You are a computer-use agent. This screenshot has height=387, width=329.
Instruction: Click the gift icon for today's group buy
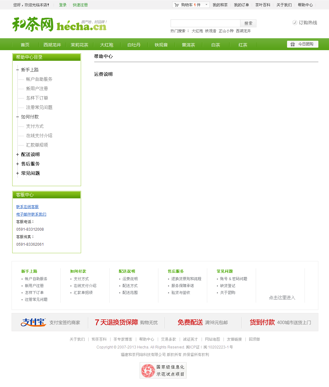pos(293,44)
